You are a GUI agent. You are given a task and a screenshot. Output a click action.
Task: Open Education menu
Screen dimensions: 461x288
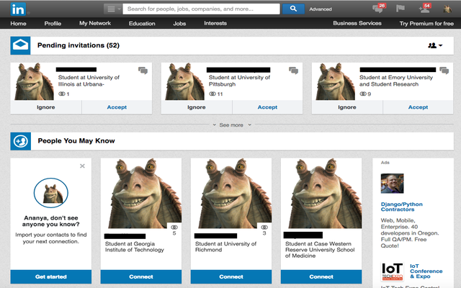tap(142, 24)
